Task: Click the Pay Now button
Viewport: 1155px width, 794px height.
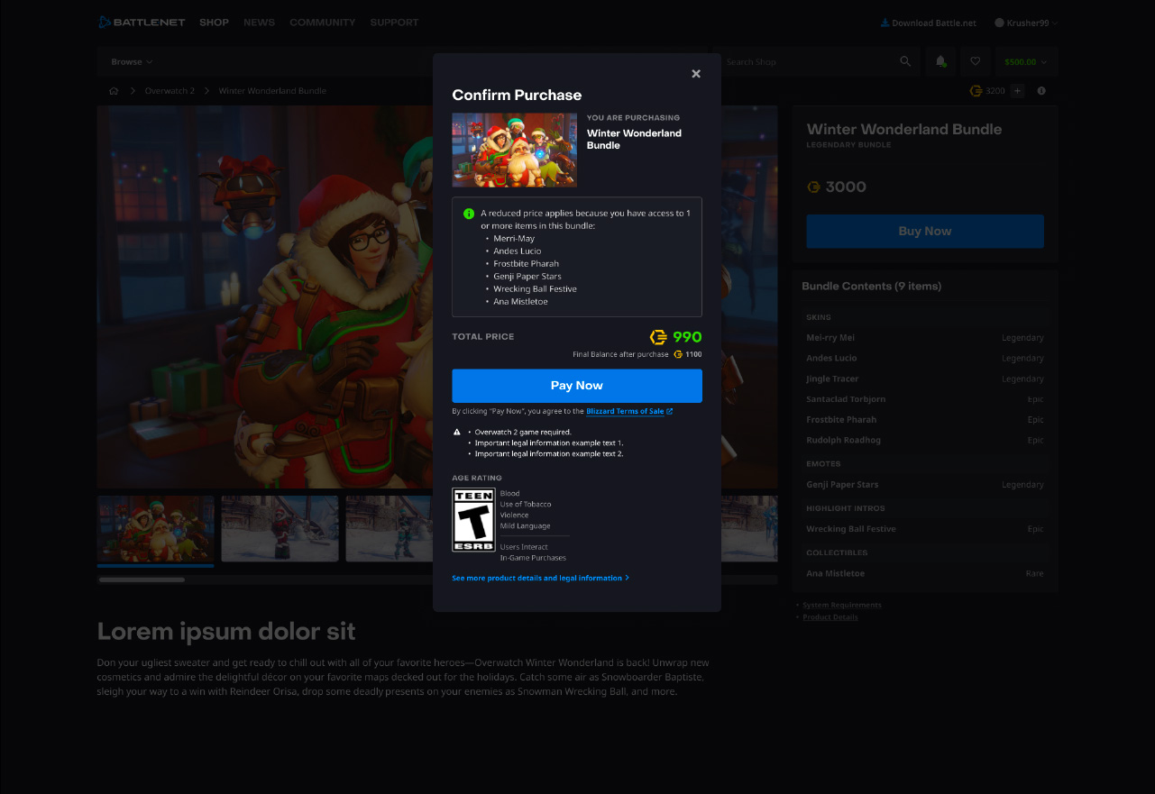Action: 577,386
